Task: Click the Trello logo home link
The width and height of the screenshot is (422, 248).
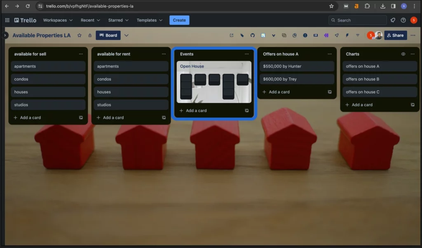Action: tap(25, 20)
